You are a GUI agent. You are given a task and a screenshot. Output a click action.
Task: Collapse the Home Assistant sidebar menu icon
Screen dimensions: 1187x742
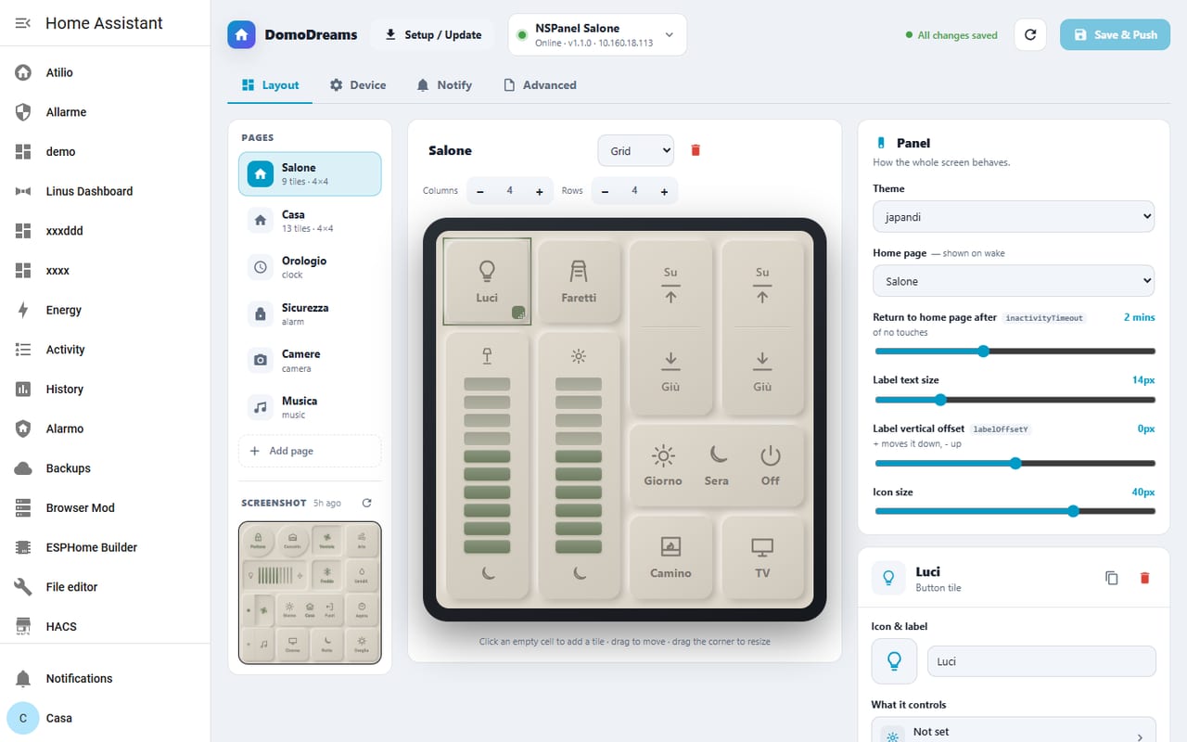point(23,23)
